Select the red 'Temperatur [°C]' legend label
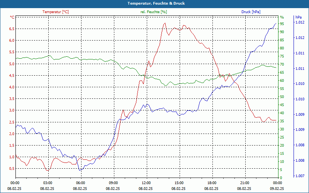Viewport: 309px width, 193px height. [x=56, y=12]
